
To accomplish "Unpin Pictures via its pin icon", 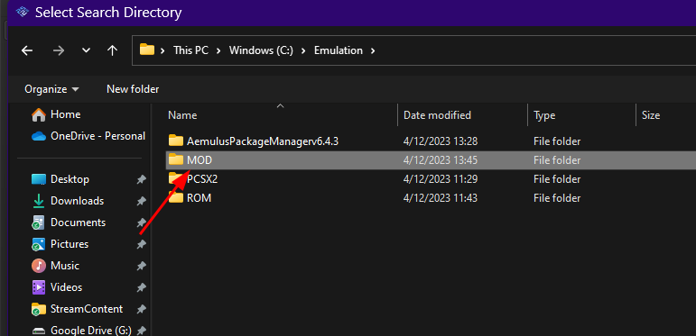I will click(141, 244).
